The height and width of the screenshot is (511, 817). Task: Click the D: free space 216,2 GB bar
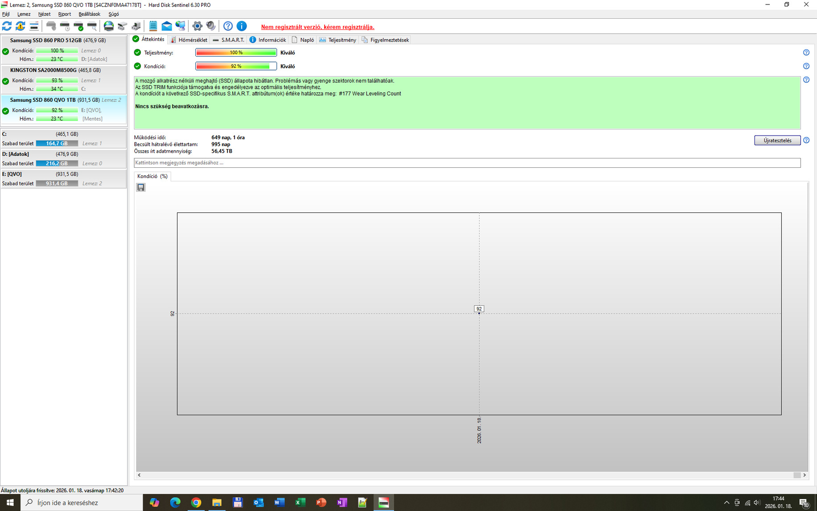click(x=57, y=163)
